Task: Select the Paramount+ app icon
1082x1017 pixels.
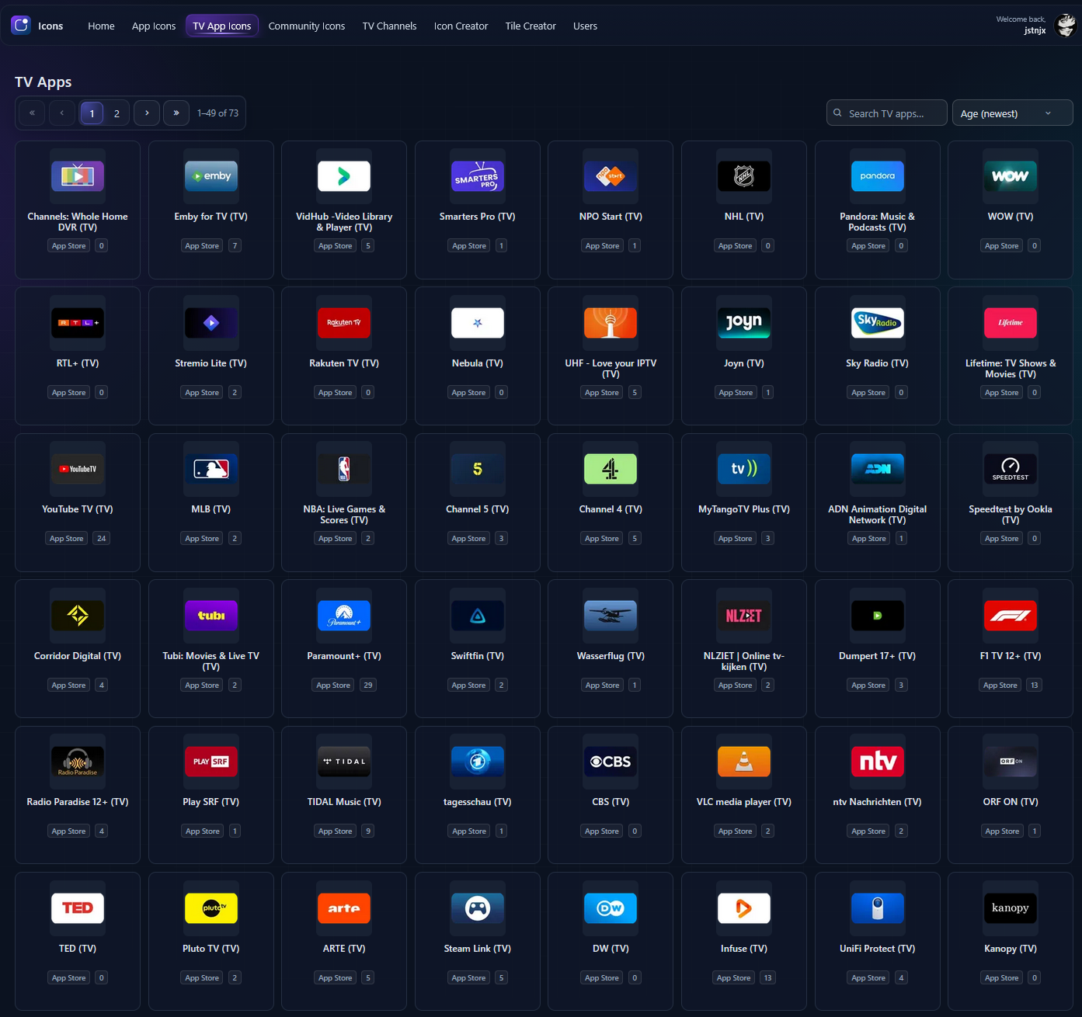Action: coord(344,616)
